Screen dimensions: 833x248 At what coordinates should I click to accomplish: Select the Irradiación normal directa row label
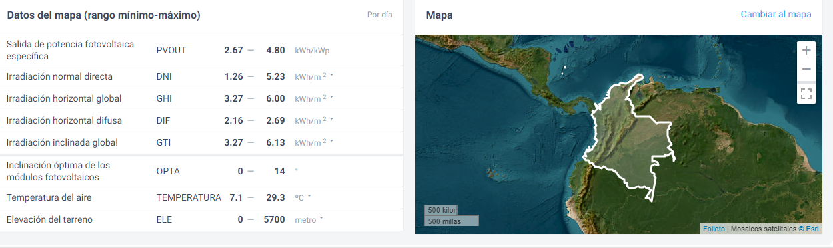click(x=59, y=76)
